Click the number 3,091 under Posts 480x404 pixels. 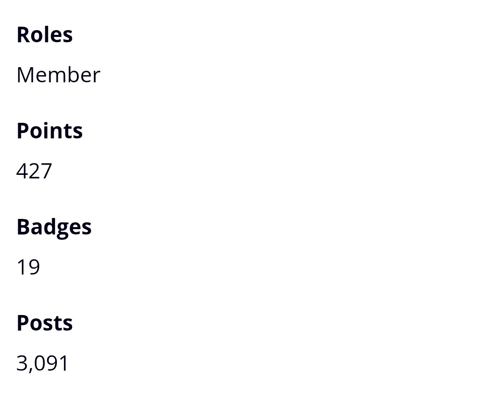[43, 363]
